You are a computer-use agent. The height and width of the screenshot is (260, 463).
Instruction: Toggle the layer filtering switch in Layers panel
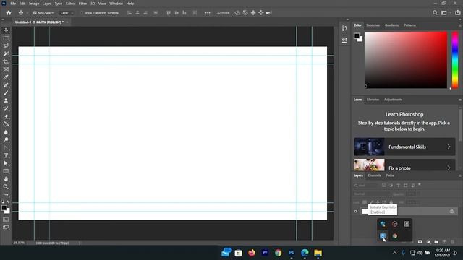pyautogui.click(x=420, y=185)
